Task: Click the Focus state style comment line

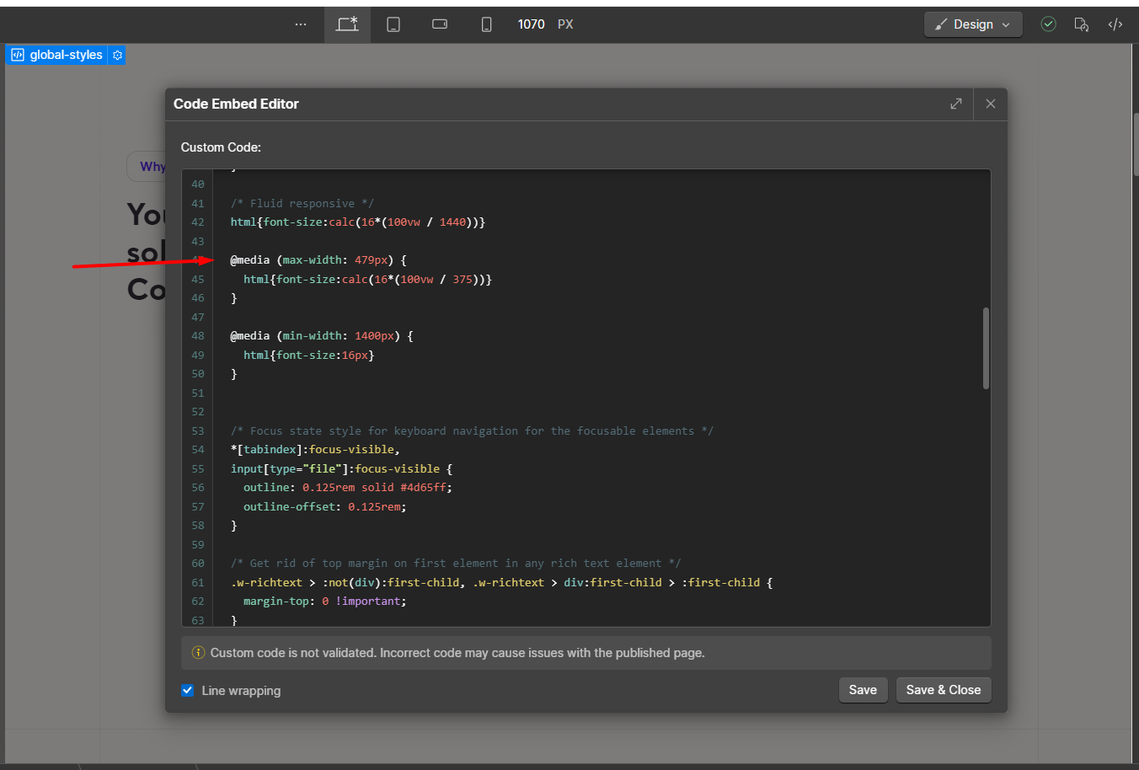Action: coord(472,430)
